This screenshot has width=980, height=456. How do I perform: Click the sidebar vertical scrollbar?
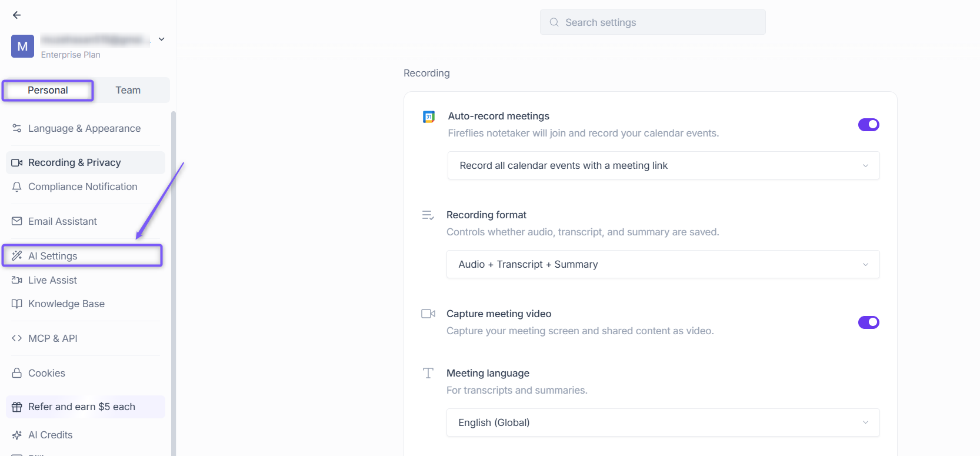point(174,283)
